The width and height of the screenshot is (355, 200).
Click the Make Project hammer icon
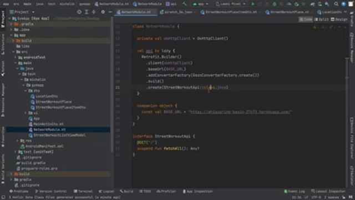(185, 4)
